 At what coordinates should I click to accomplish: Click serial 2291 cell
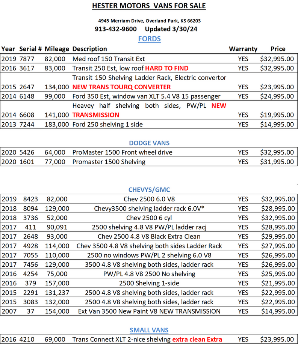(x=30, y=293)
